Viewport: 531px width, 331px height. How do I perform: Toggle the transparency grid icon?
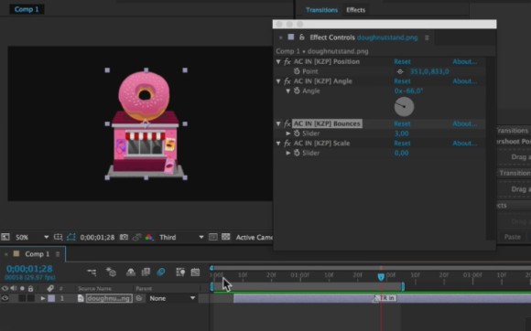coord(226,237)
